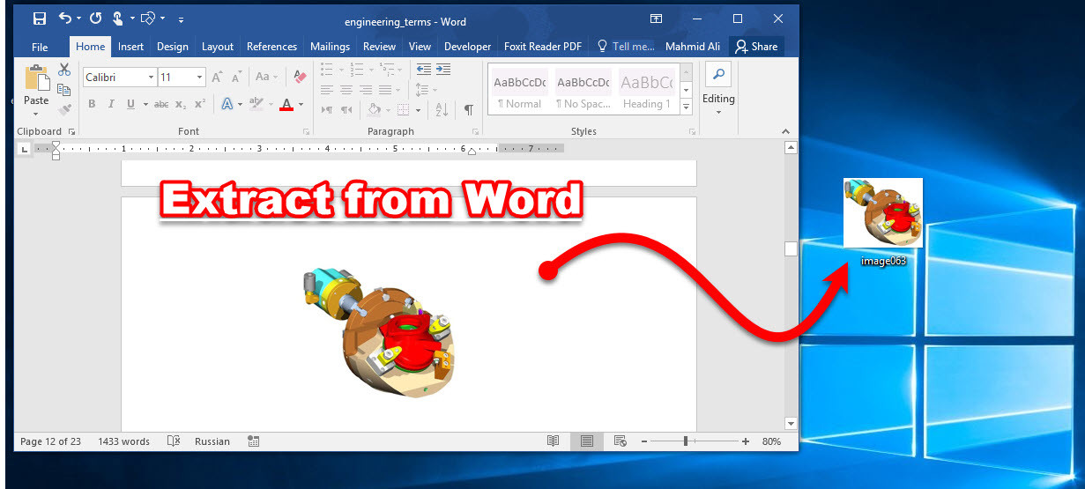The height and width of the screenshot is (489, 1085).
Task: Switch to the Design tab
Action: pyautogui.click(x=173, y=47)
